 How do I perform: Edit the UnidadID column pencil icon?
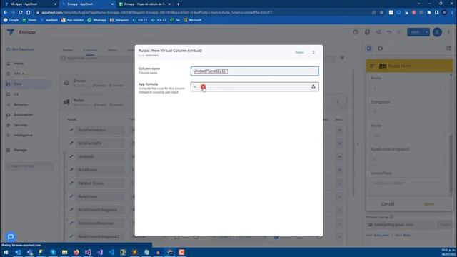[x=71, y=156]
